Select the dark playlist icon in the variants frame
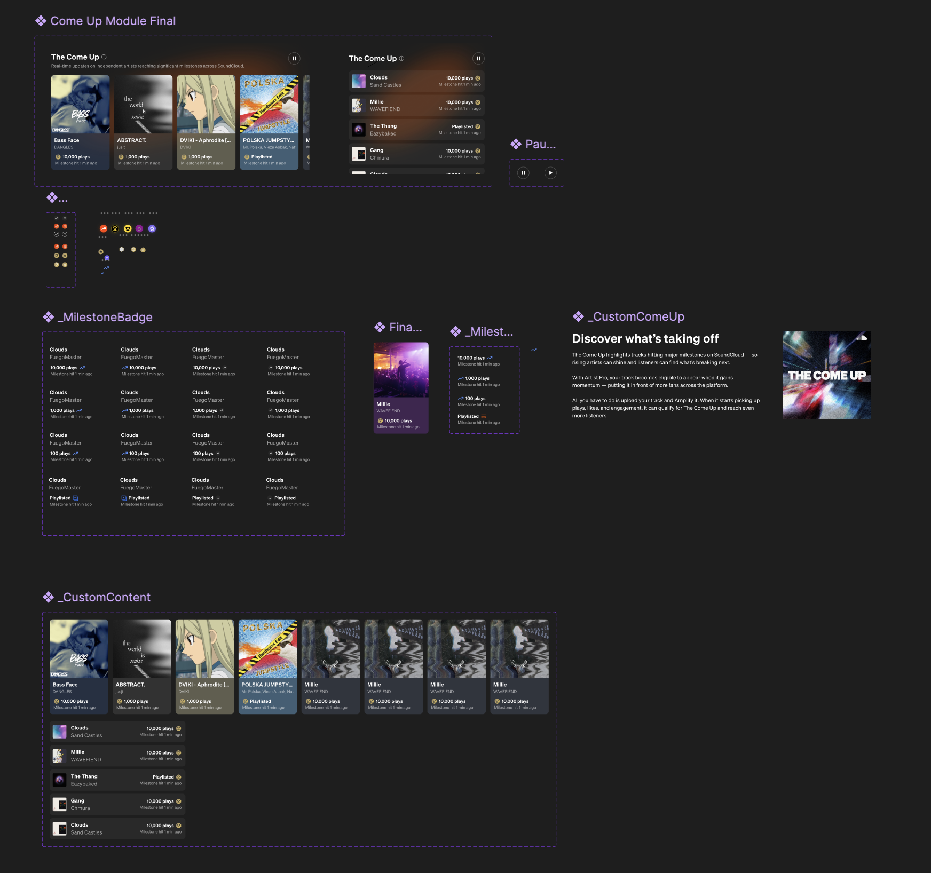Viewport: 931px width, 873px height. [x=65, y=218]
